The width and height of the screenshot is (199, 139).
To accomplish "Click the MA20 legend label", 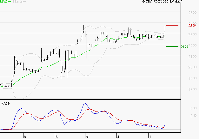I will click(4, 2).
